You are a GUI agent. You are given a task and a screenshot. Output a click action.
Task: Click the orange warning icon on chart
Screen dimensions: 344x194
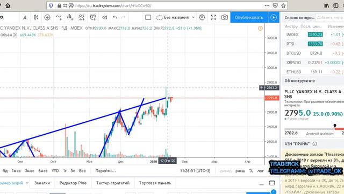260,28
